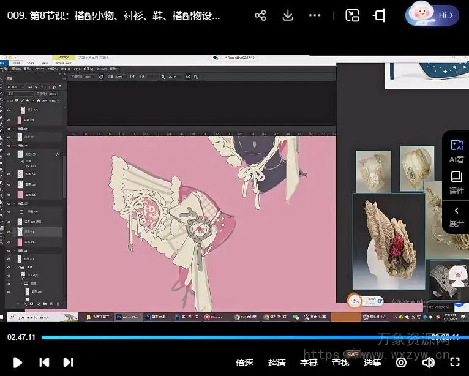Image resolution: width=469 pixels, height=376 pixels.
Task: Open the AI看 panel
Action: pos(457,151)
